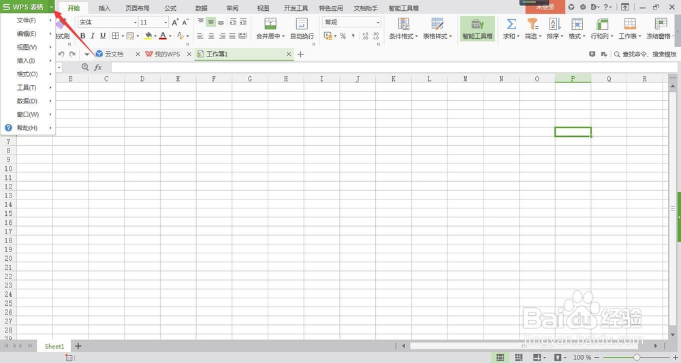Close the 我的WPS tab
The width and height of the screenshot is (681, 363).
pos(189,54)
